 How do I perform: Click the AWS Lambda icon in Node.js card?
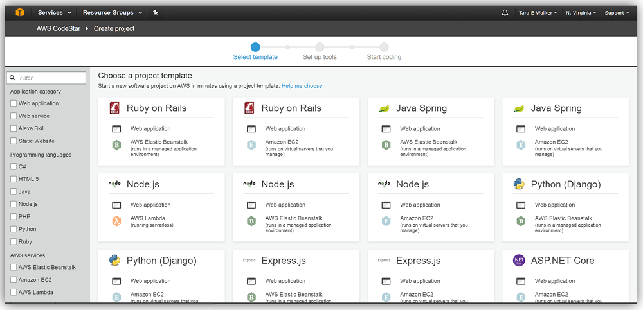click(x=116, y=221)
